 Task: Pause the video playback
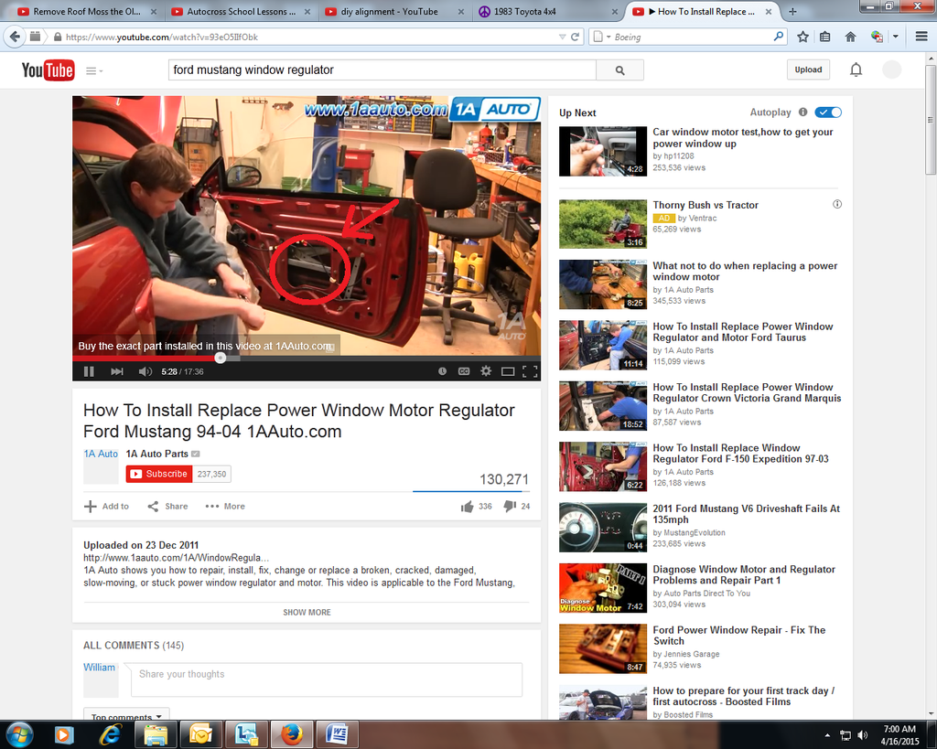point(89,371)
